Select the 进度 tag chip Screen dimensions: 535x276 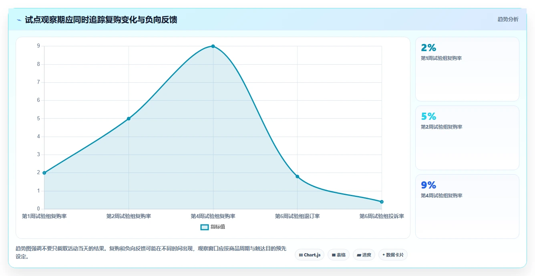364,255
